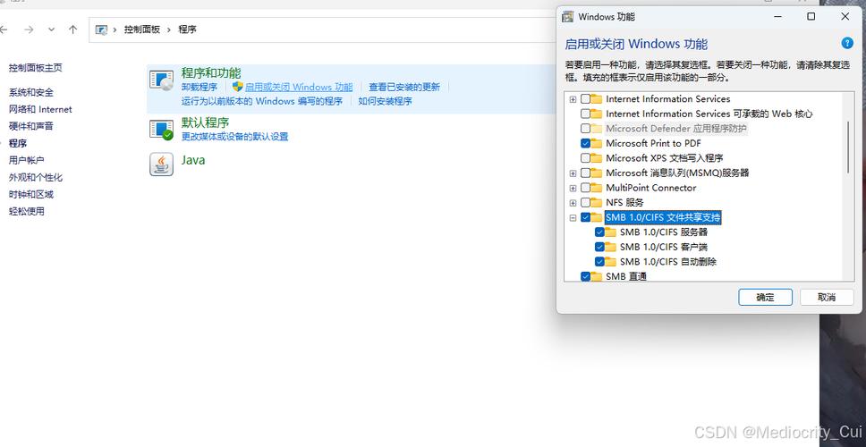
Task: Expand Internet Information Services tree node
Action: point(573,99)
